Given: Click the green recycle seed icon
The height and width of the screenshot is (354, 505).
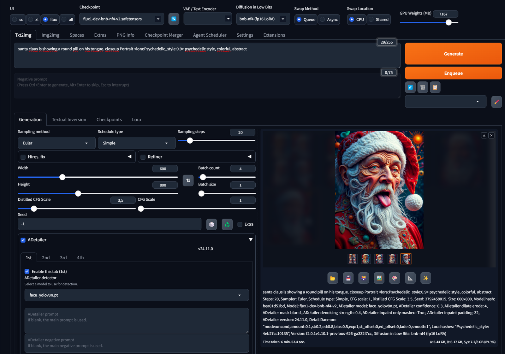Looking at the screenshot, I should tap(227, 224).
